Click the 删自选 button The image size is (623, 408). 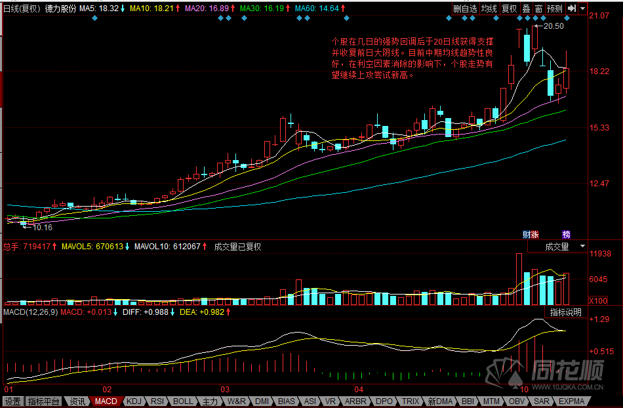[x=465, y=9]
